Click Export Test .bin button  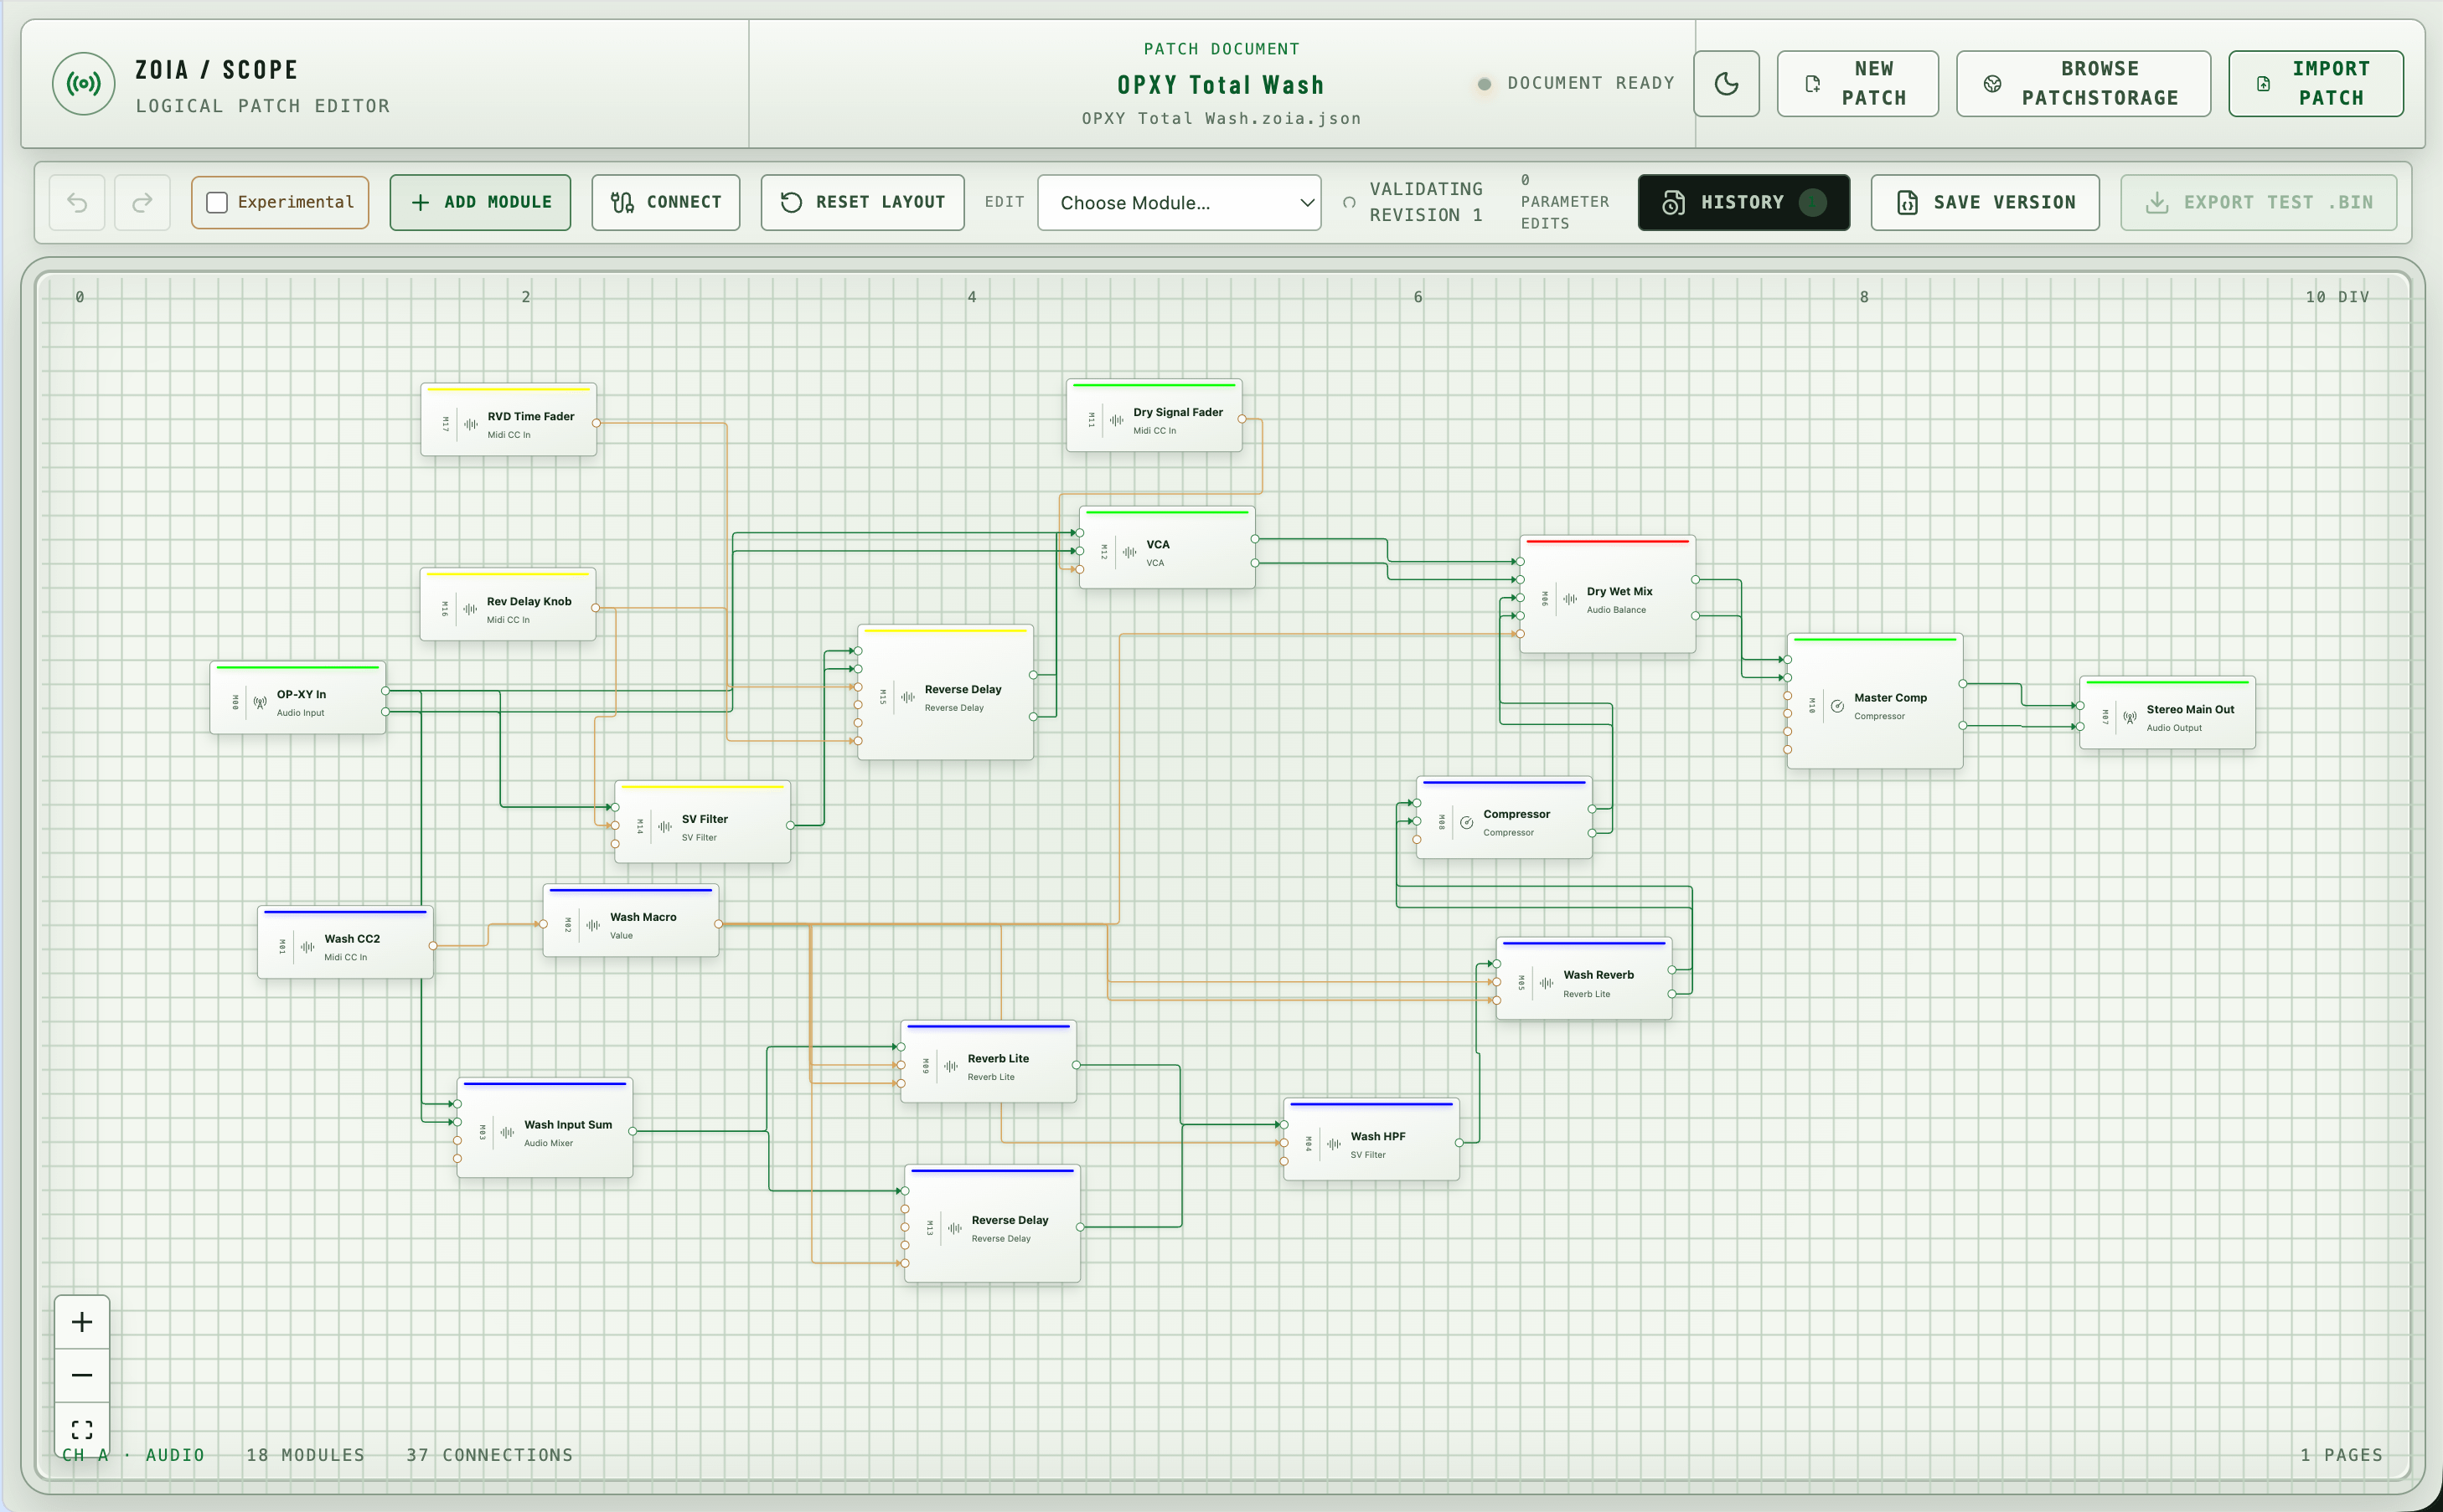[2258, 202]
